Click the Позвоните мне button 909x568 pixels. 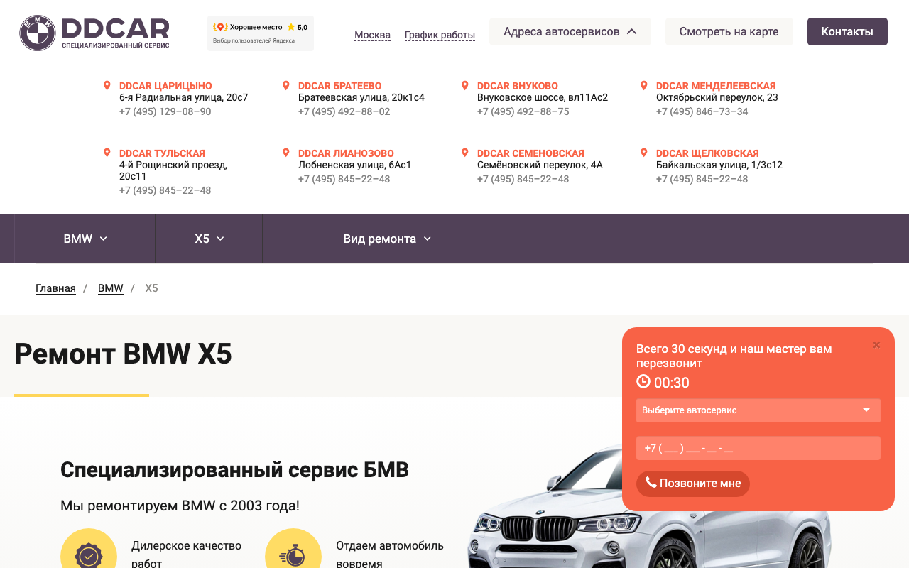tap(693, 484)
